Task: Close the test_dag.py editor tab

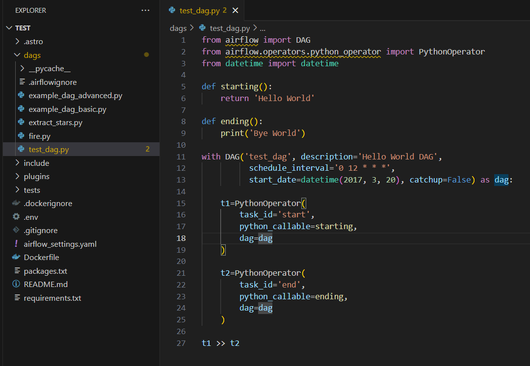Action: (235, 10)
